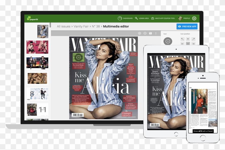The width and height of the screenshot is (225, 150).
Task: Open Dashboard from top navigation
Action: pyautogui.click(x=125, y=18)
